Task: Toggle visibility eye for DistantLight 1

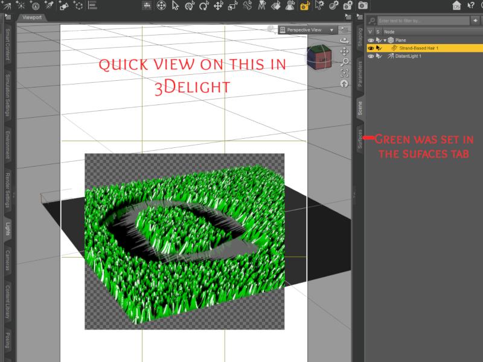Action: 371,56
